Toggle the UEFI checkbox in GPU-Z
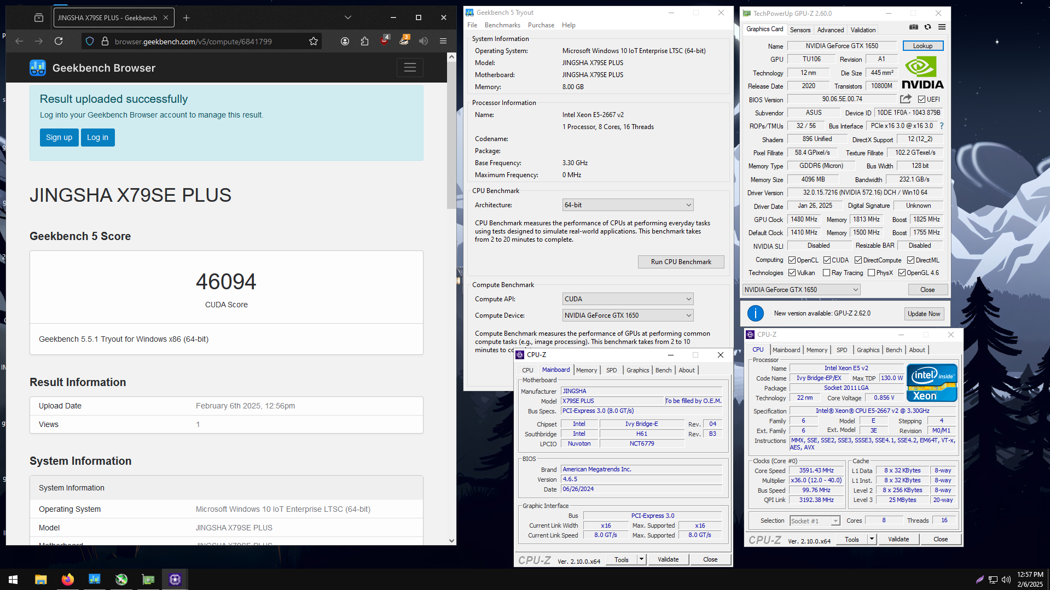Image resolution: width=1050 pixels, height=590 pixels. point(922,100)
